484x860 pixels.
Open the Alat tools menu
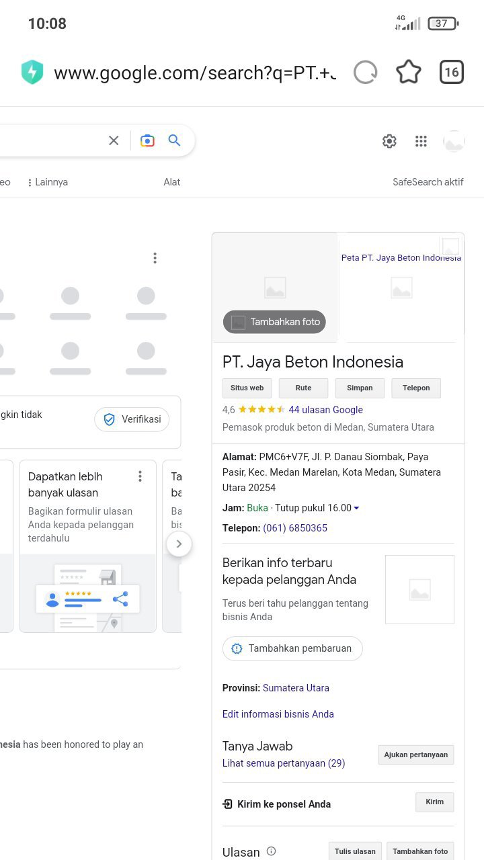tap(171, 182)
